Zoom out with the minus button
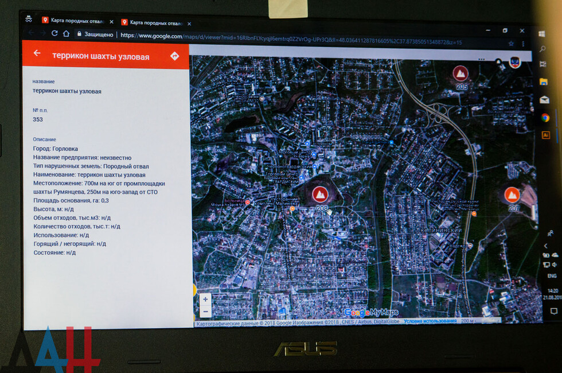Viewport: 562px width, 373px height. 205,312
